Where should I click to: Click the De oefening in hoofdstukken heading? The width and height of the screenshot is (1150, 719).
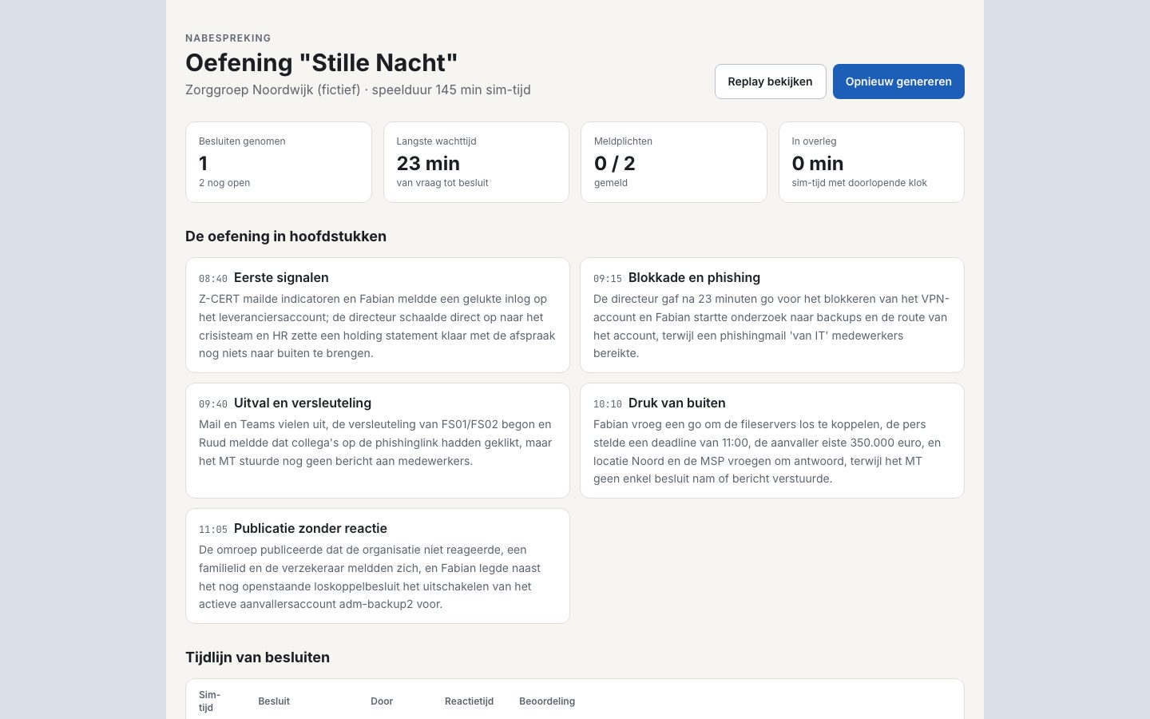click(x=286, y=236)
